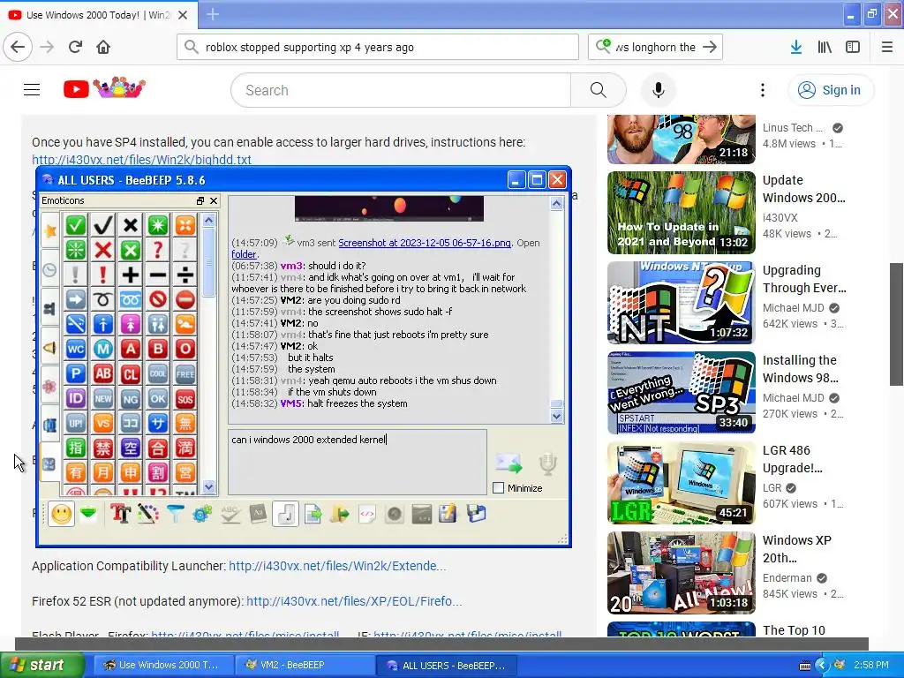Viewport: 904px width, 678px height.
Task: Reload the page in the browser
Action: coord(75,47)
